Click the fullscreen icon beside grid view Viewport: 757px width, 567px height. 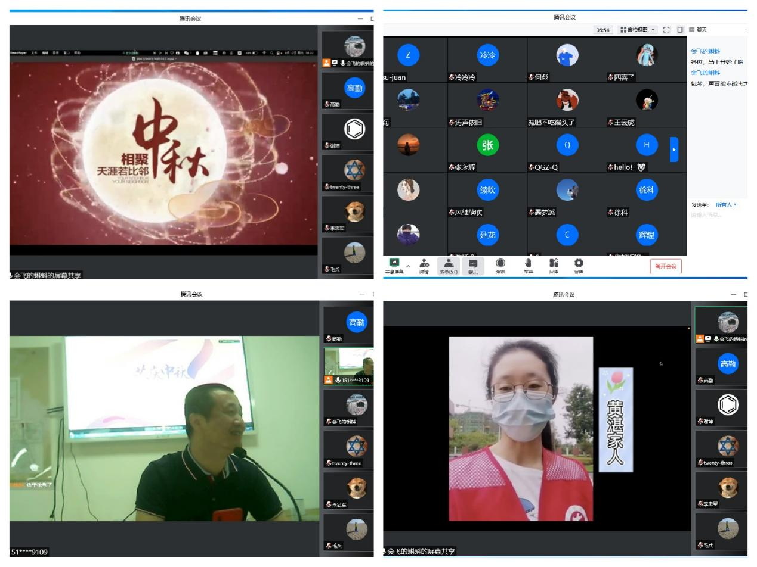[666, 30]
